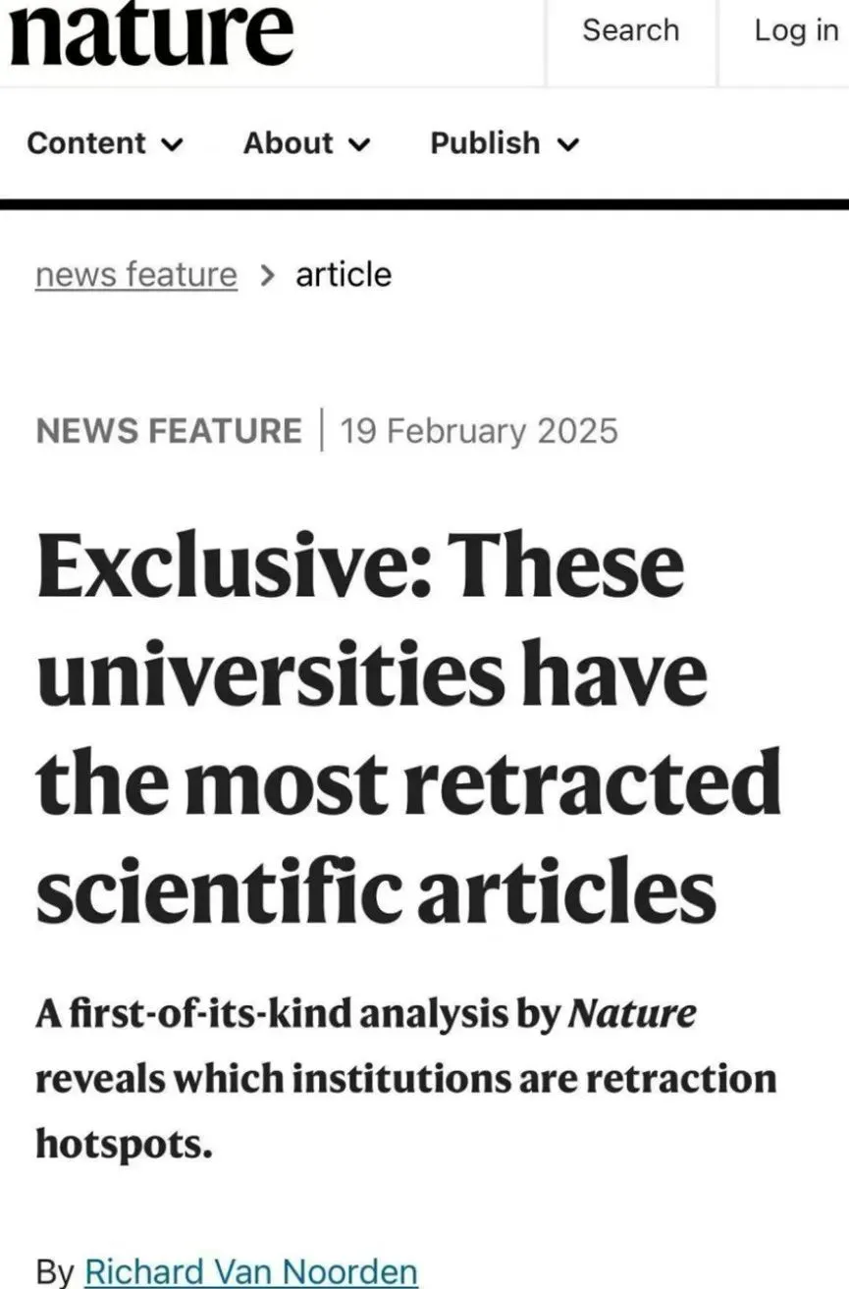Click the Exclusive headline text
The height and width of the screenshot is (1289, 849).
[408, 728]
